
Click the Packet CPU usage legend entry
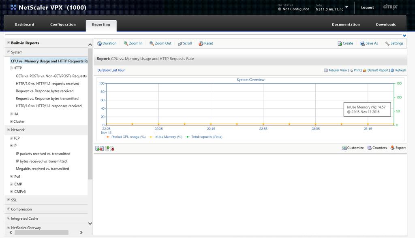coord(126,137)
